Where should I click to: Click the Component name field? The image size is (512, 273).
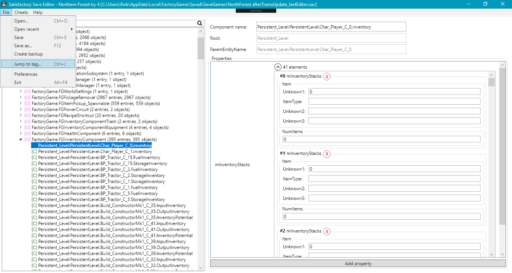[x=331, y=27]
